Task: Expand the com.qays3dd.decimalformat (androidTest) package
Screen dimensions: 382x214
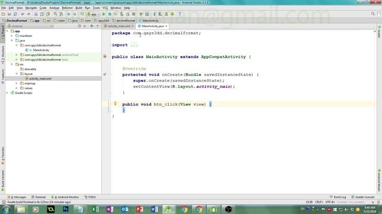Action: tap(17, 55)
